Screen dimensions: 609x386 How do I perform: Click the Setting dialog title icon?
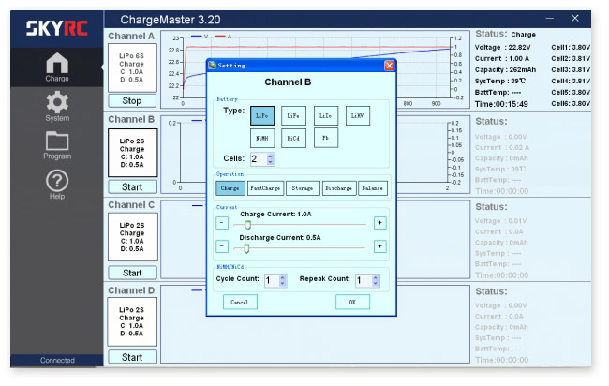coord(212,66)
